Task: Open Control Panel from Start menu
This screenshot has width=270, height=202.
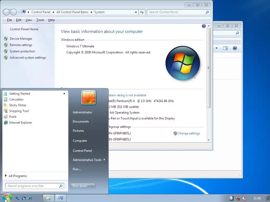Action: pos(82,151)
